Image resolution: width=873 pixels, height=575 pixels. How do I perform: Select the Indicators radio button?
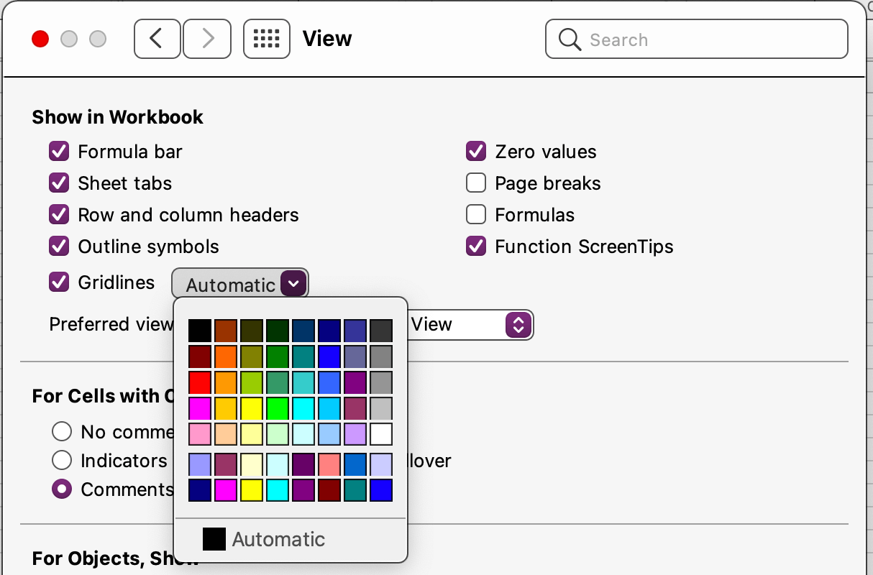[62, 460]
